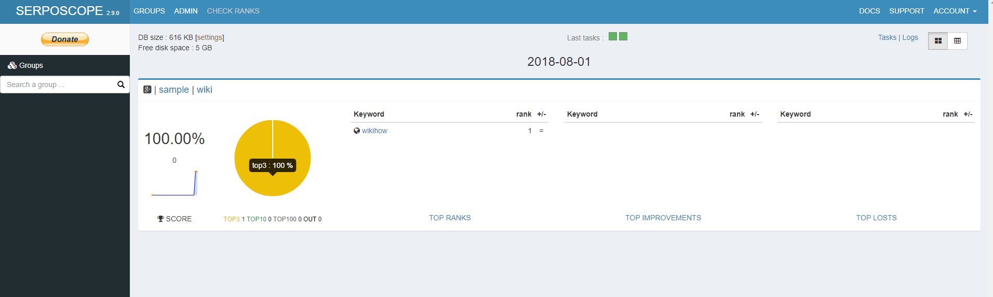This screenshot has width=993, height=297.
Task: Click the search magnifier icon in sidebar
Action: pos(121,84)
